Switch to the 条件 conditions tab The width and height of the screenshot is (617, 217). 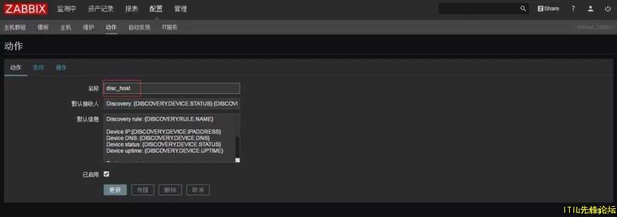click(38, 68)
